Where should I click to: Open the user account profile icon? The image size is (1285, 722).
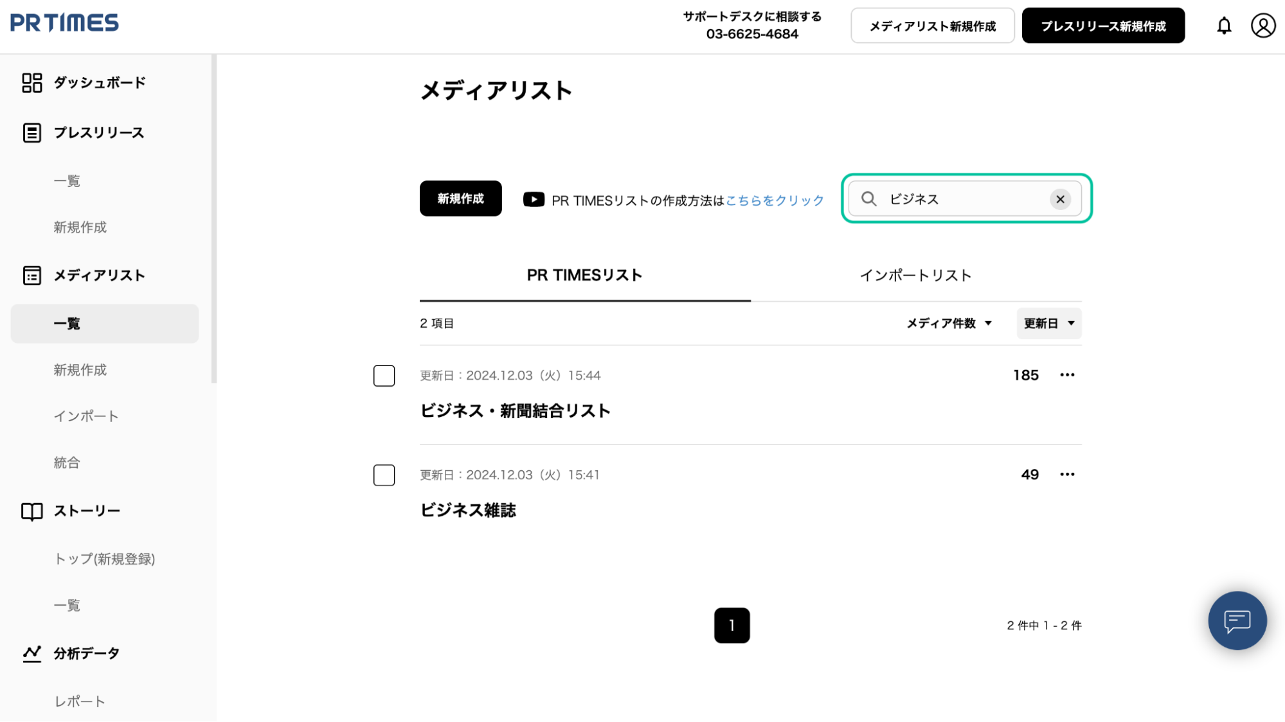click(x=1263, y=26)
